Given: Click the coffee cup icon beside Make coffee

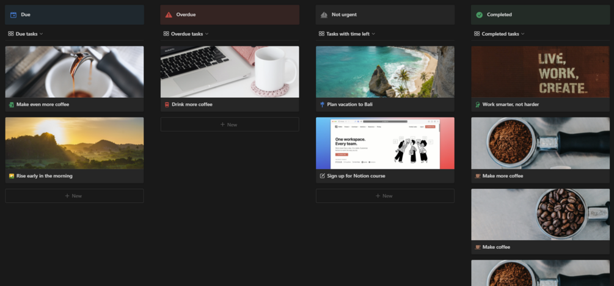Looking at the screenshot, I should (477, 248).
